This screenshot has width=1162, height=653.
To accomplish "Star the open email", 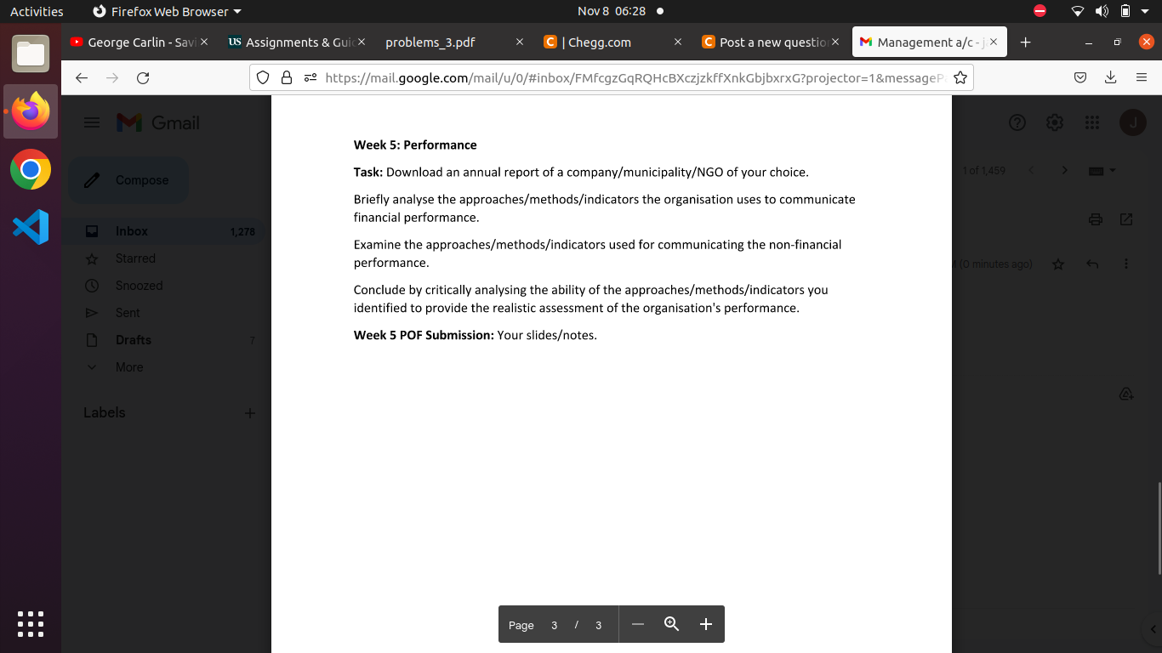I will point(1057,264).
